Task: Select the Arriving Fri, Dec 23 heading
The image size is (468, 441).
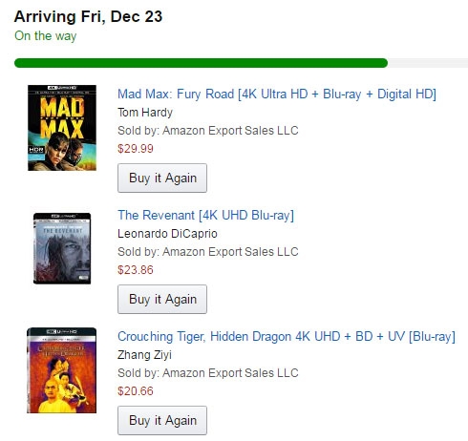Action: coord(88,16)
